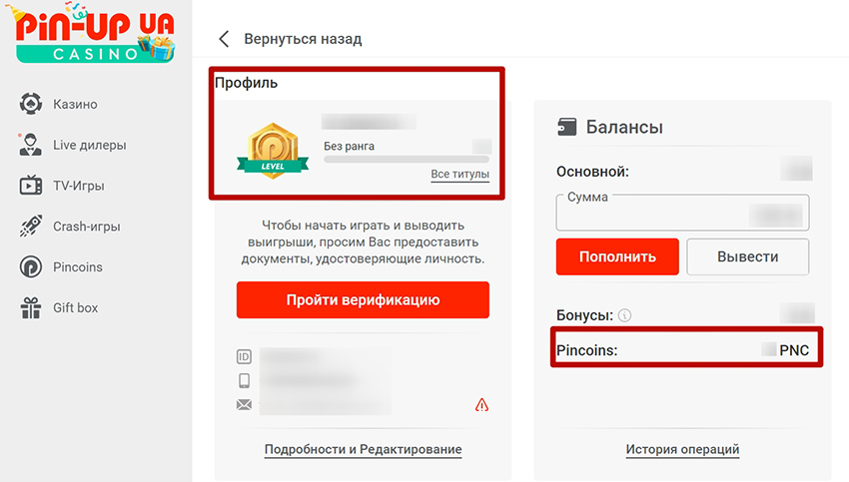Open the История операций link
849x482 pixels.
click(682, 449)
